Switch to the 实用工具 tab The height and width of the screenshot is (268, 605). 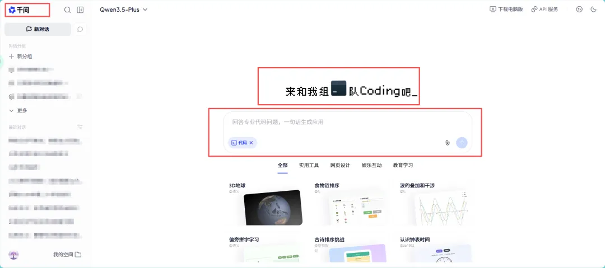tap(309, 166)
